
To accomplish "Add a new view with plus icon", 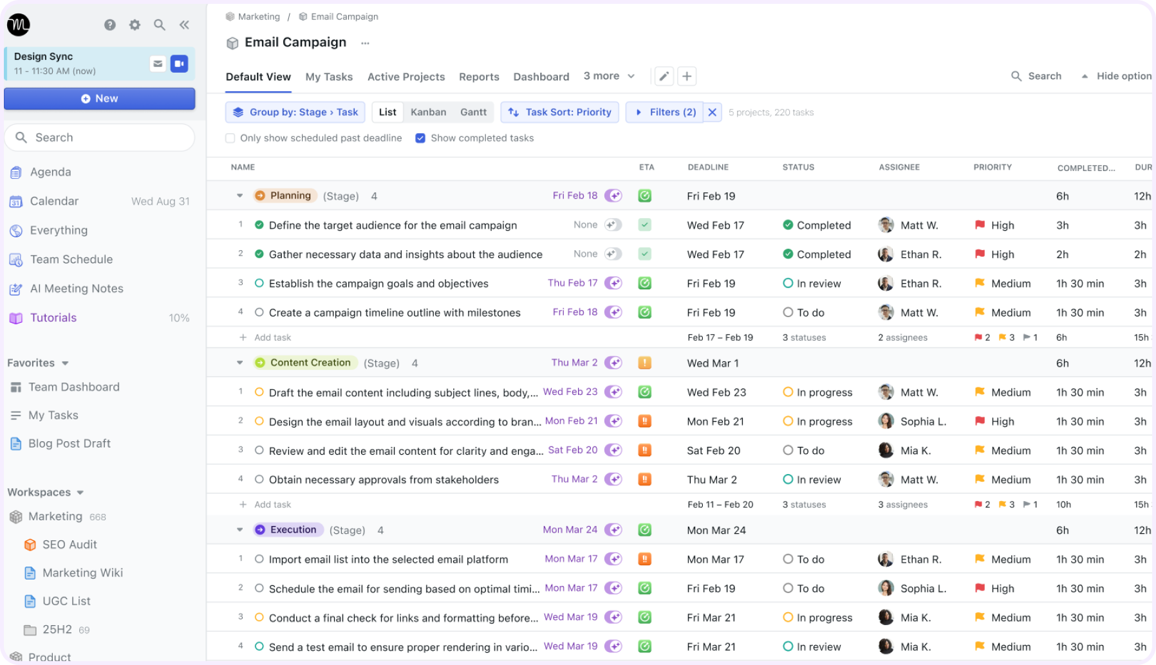I will tap(687, 77).
